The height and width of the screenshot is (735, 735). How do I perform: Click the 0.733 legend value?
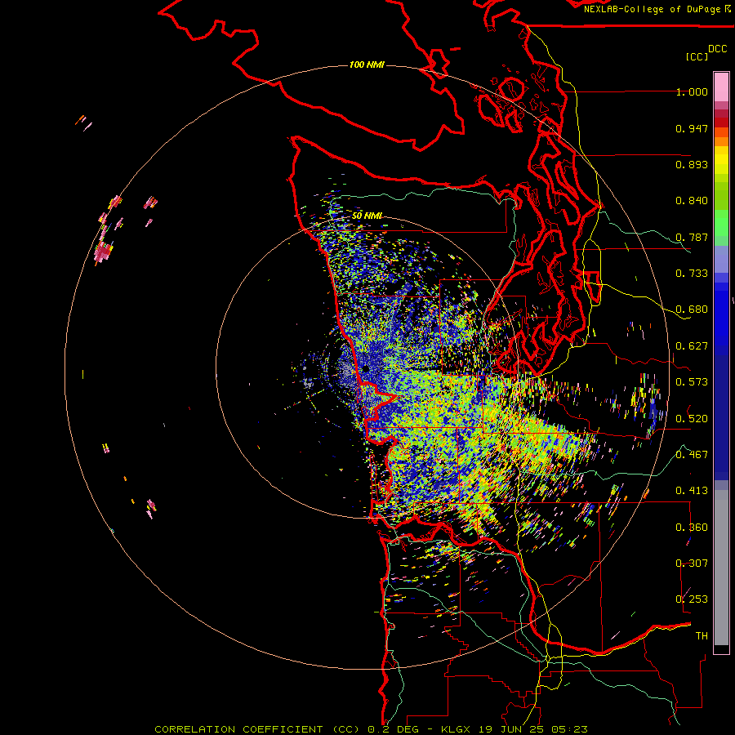tap(692, 274)
